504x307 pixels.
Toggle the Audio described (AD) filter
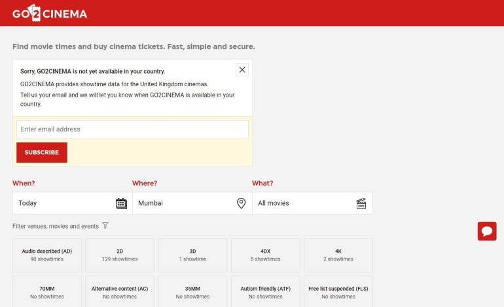coord(47,255)
